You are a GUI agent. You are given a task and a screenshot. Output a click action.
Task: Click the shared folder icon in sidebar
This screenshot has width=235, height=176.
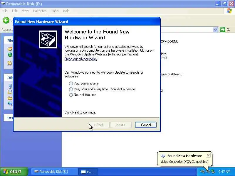coord(10,63)
